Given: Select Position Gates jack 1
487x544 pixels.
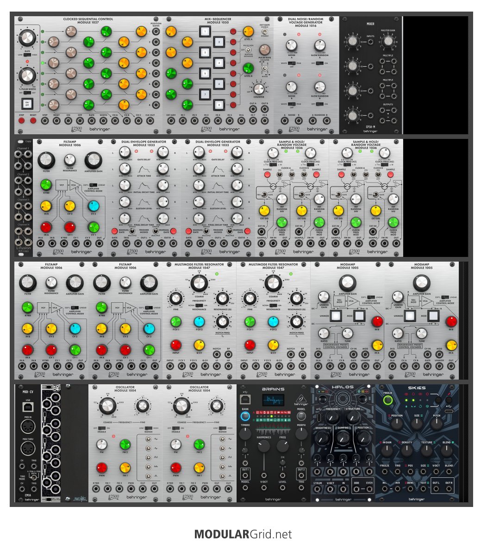Looking at the screenshot, I should (156, 31).
